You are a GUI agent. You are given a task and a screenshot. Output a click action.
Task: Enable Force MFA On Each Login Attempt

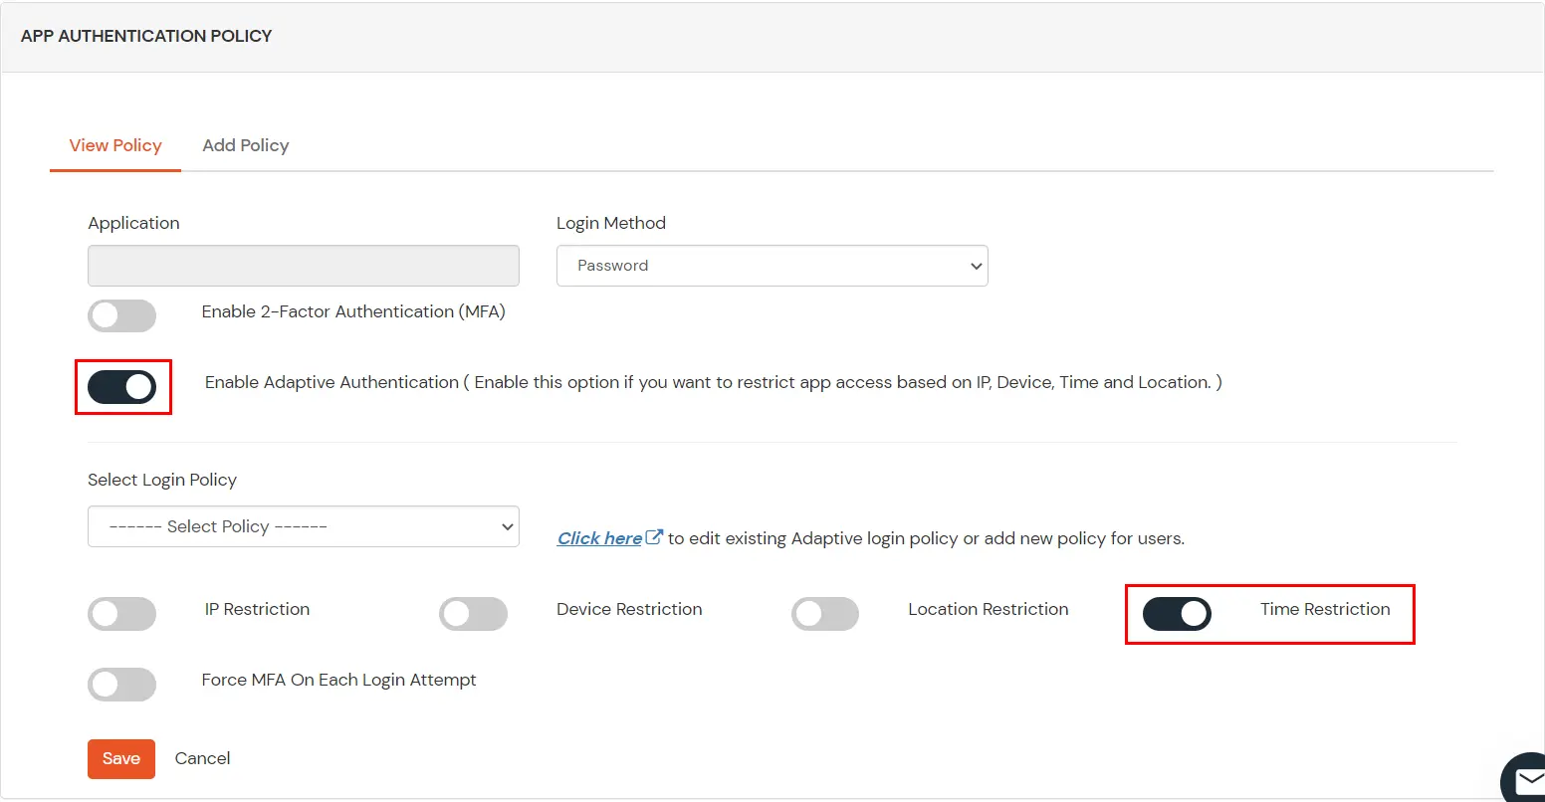(121, 685)
